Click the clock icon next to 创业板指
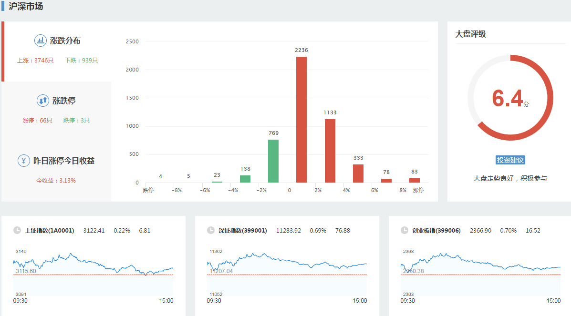Screen dimensions: 571x316 click(x=405, y=231)
